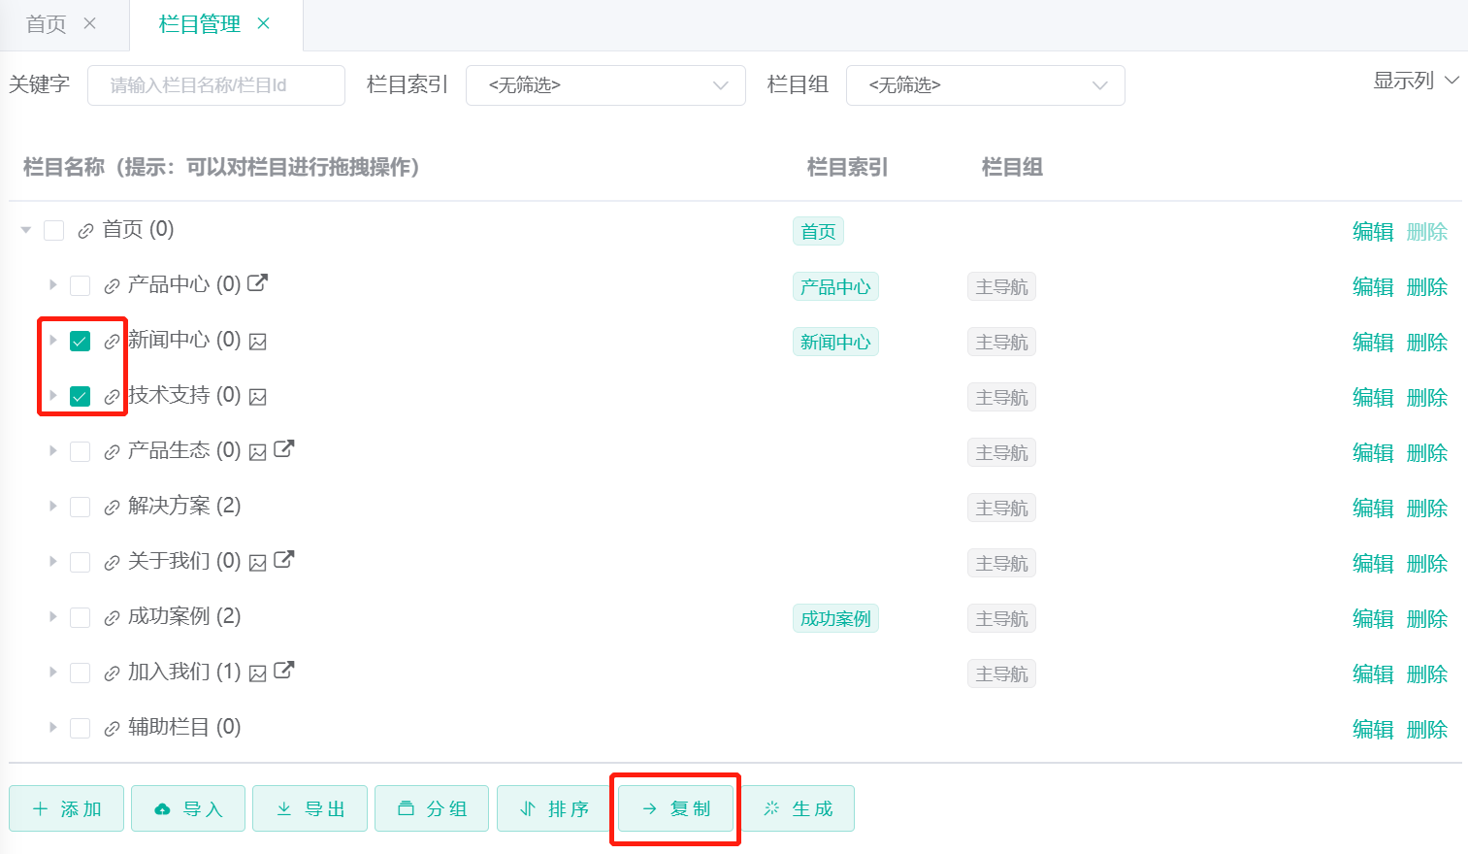Switch to the 首页 tab

coord(47,24)
